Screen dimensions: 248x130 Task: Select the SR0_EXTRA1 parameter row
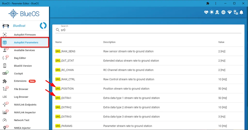[x=146, y=98]
